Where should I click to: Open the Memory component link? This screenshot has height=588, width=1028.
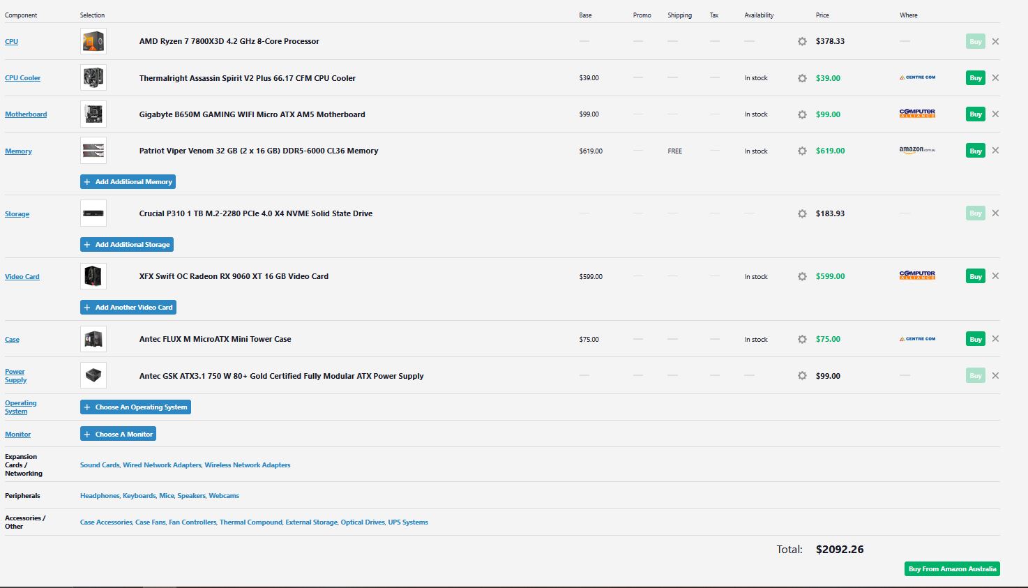pos(18,151)
